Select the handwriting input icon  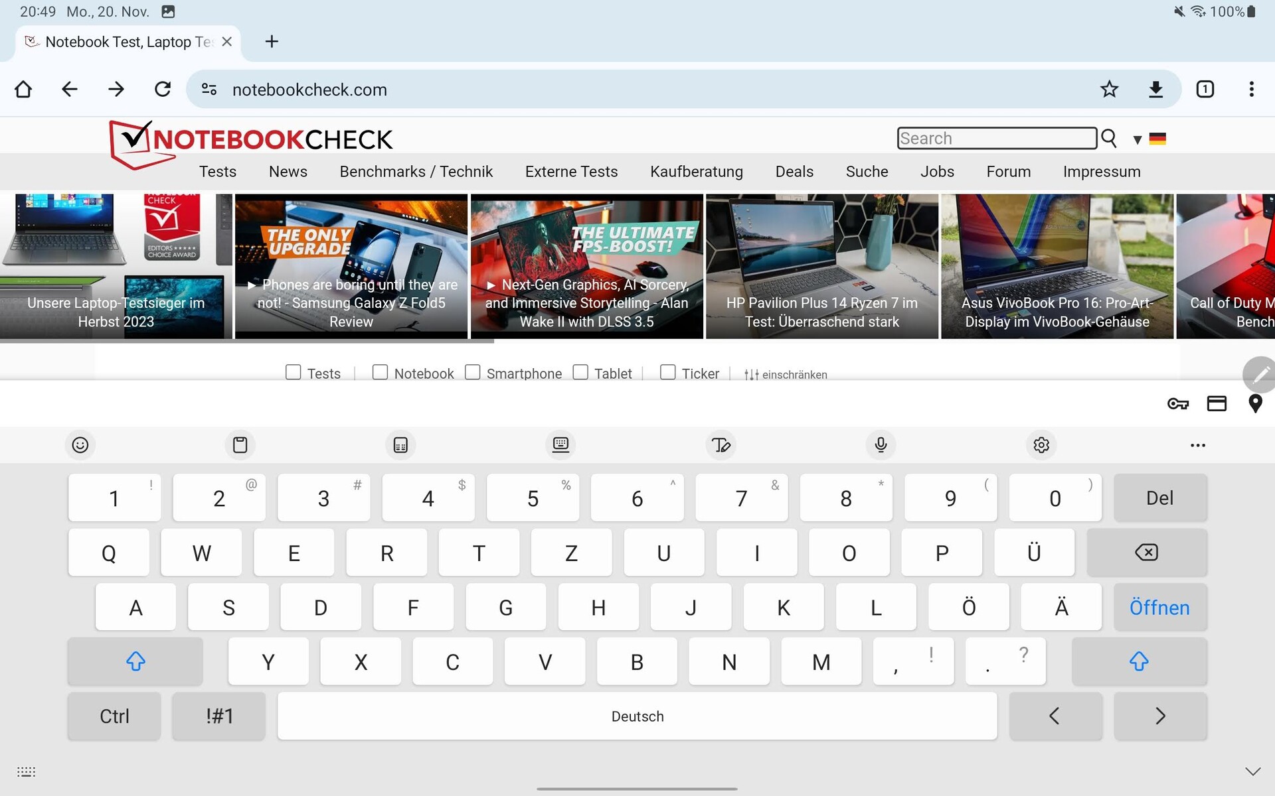point(721,445)
